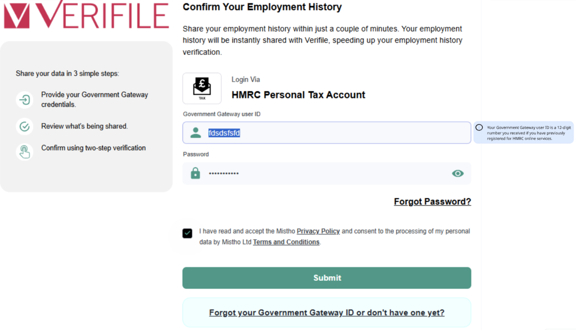
Task: Show password with the eye icon
Action: [458, 173]
